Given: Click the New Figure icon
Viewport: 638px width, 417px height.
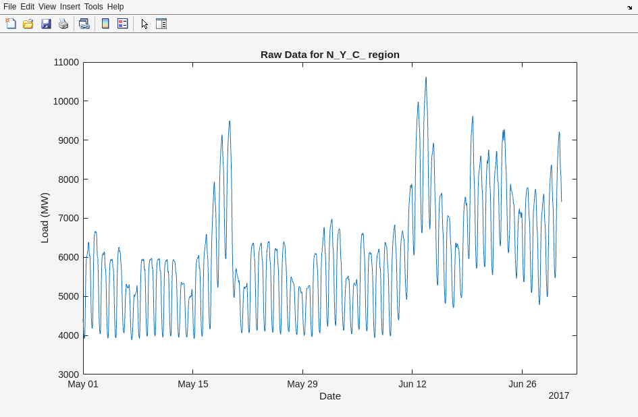Looking at the screenshot, I should tap(11, 24).
